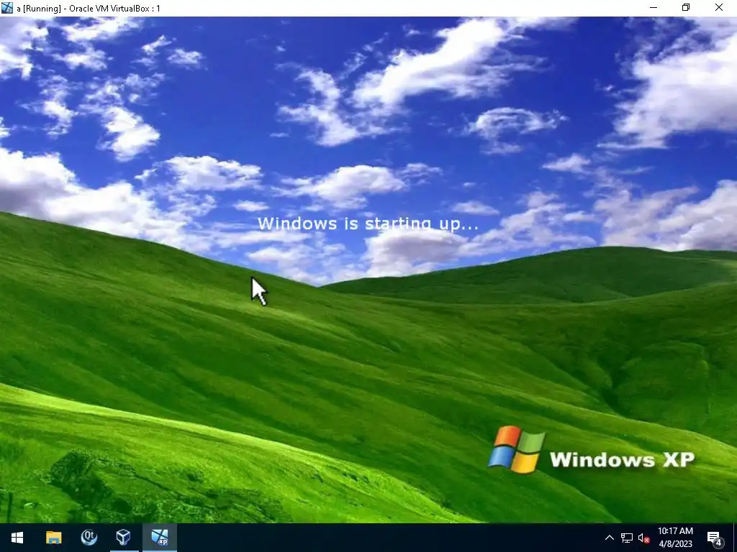Click the VirtualBox window title bar icon
The height and width of the screenshot is (552, 737).
click(x=7, y=8)
